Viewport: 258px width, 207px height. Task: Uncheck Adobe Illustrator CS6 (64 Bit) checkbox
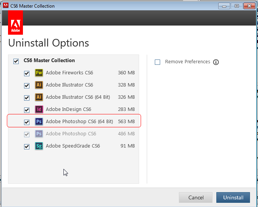click(x=27, y=98)
